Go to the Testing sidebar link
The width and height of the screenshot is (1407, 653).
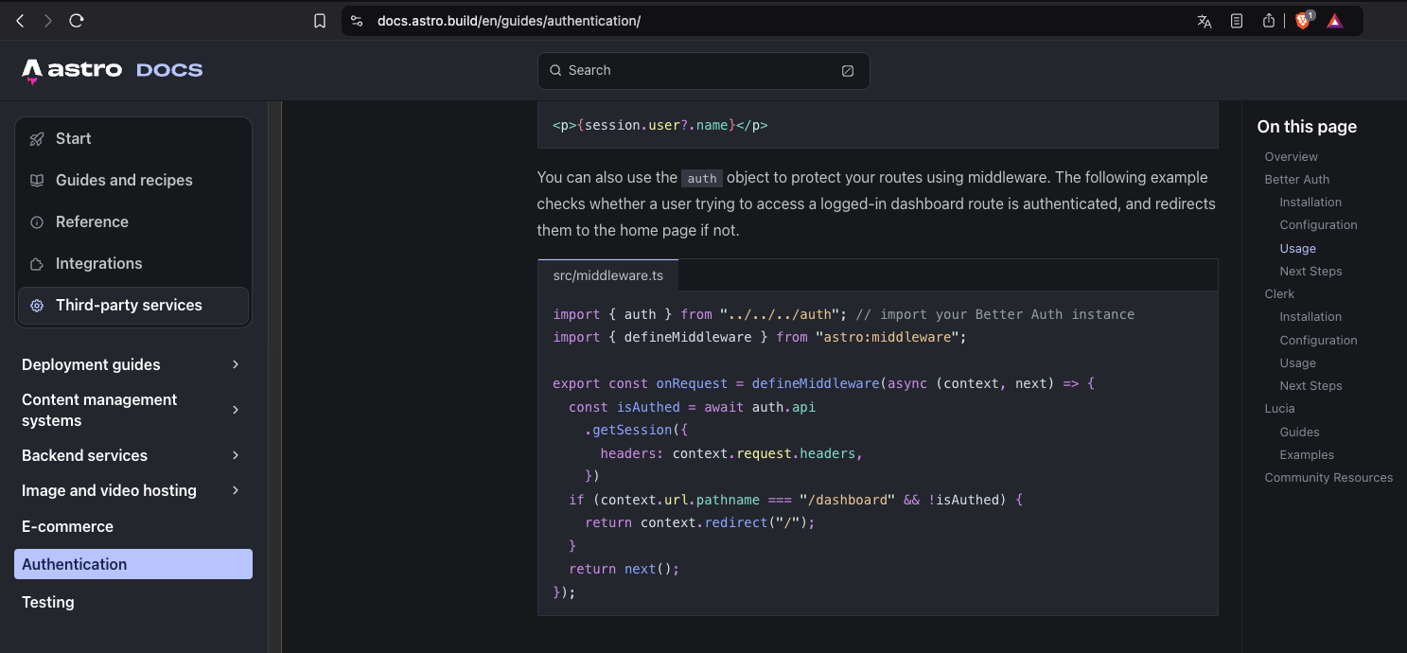[x=48, y=602]
